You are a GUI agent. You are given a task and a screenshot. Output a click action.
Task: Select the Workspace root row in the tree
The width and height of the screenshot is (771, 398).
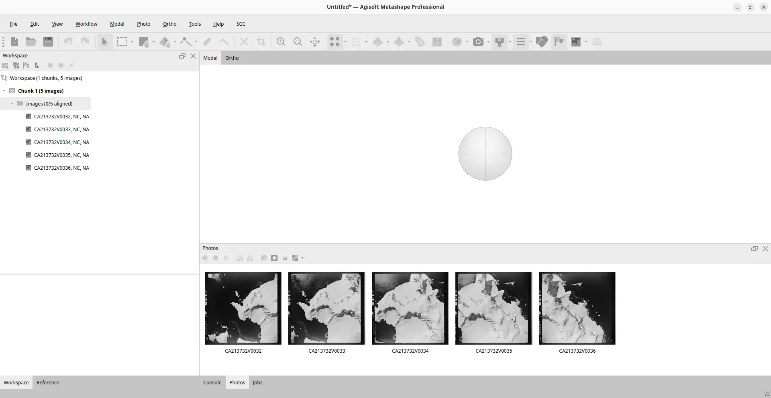[x=46, y=78]
